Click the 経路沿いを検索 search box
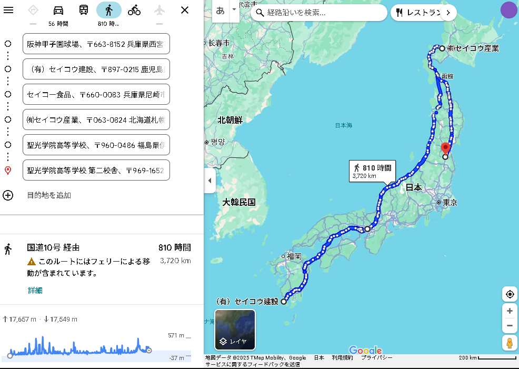Screen dimensions: 519x369 click(319, 13)
